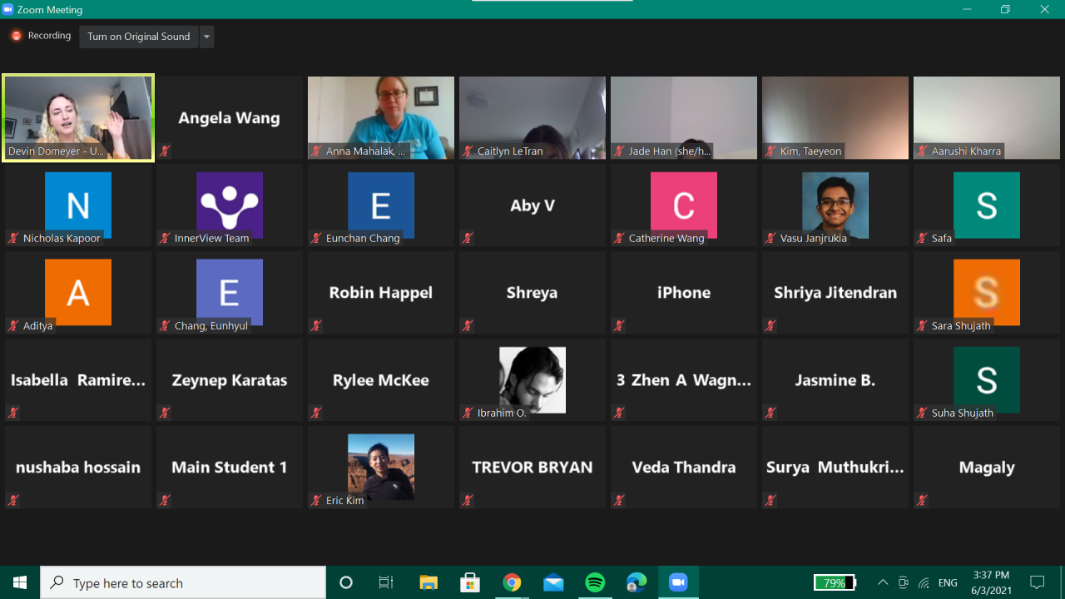Screen dimensions: 1065x599
Task: Select Jade Han's video tile
Action: pos(684,117)
